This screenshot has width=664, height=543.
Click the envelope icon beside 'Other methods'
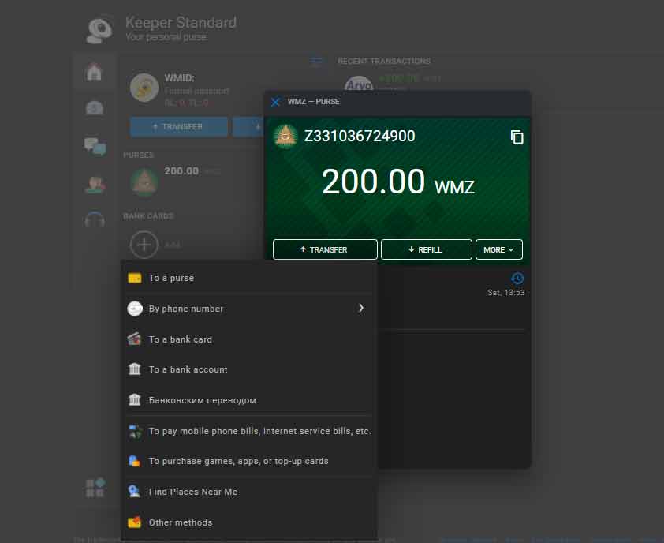[135, 522]
